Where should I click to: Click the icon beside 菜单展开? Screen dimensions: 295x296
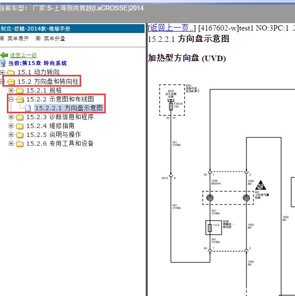(x=2, y=38)
